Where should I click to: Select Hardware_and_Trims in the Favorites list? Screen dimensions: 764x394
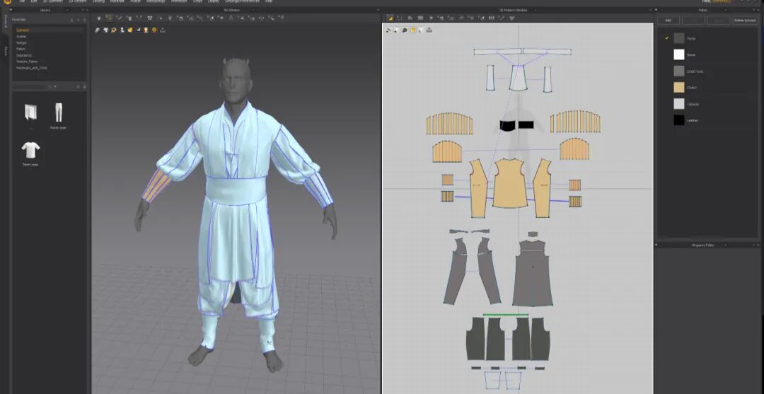(32, 68)
